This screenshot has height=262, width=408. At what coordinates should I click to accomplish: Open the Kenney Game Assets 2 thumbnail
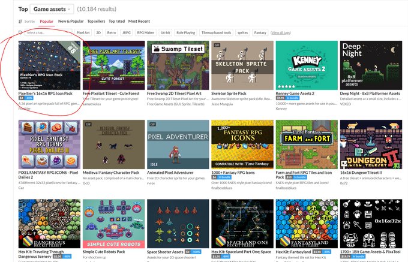pos(307,65)
